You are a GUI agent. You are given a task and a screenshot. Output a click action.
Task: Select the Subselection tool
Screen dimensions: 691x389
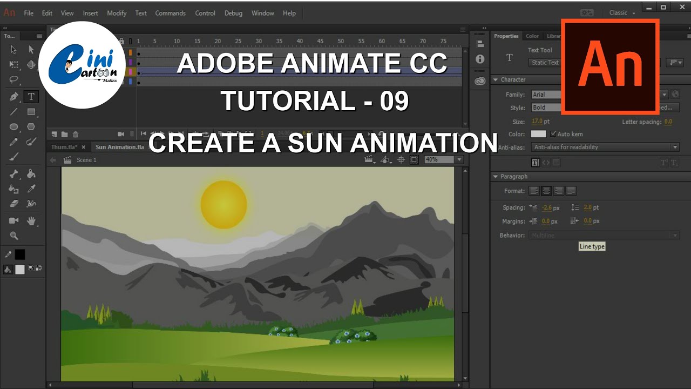[31, 50]
